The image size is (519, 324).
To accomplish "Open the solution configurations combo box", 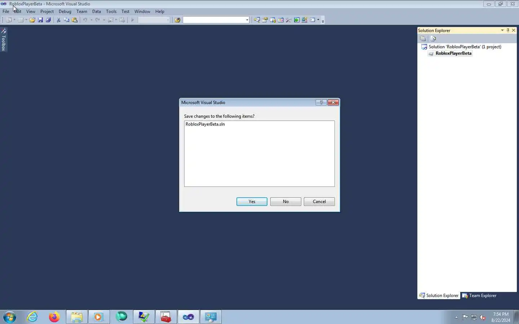I will pos(154,20).
